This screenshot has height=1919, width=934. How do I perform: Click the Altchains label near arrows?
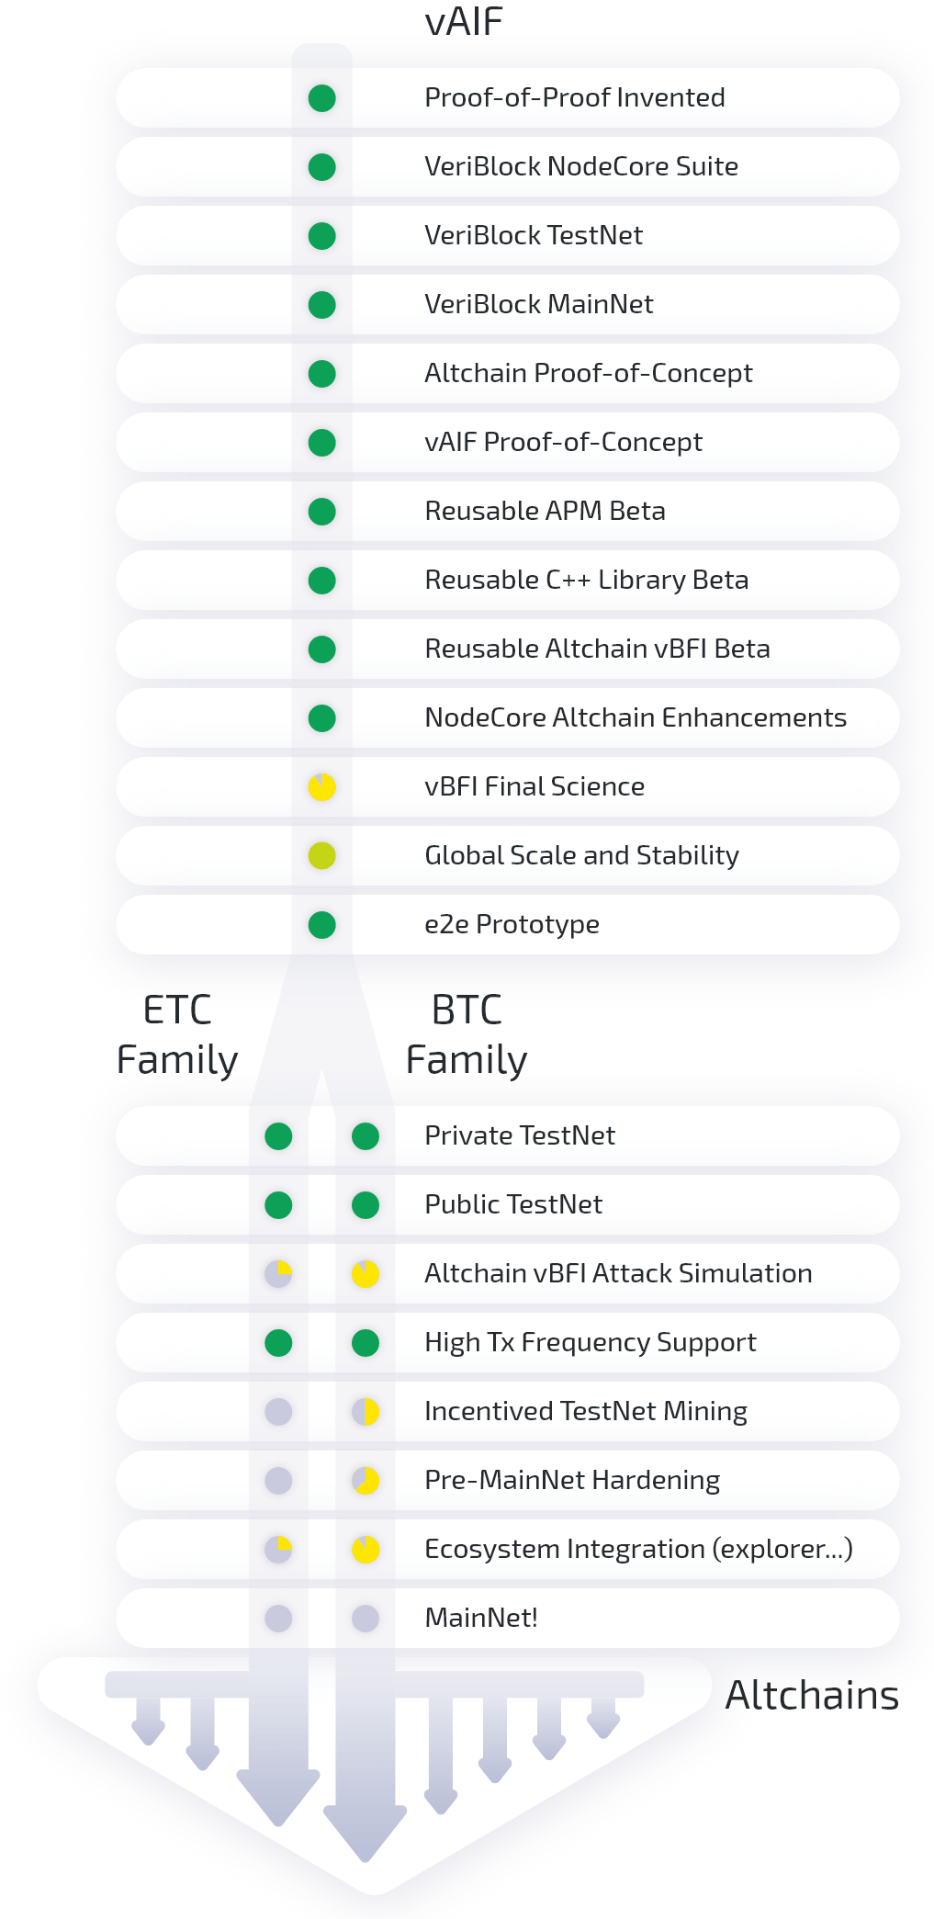[x=812, y=1696]
